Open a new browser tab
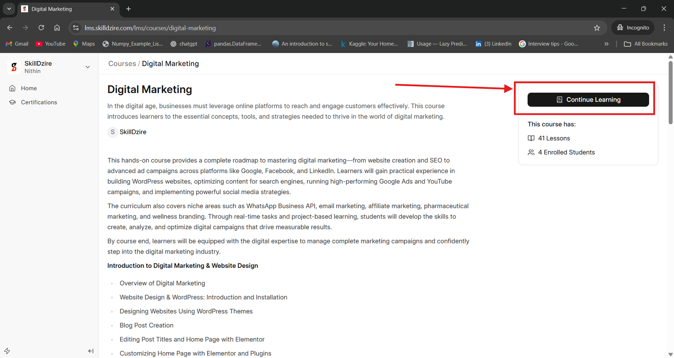The width and height of the screenshot is (674, 358). click(x=128, y=9)
